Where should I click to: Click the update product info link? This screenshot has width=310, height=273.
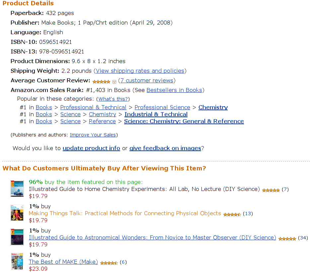[x=91, y=148]
